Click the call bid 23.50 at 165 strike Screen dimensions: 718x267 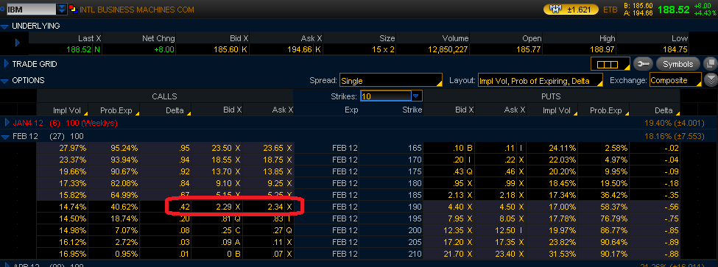[222, 148]
